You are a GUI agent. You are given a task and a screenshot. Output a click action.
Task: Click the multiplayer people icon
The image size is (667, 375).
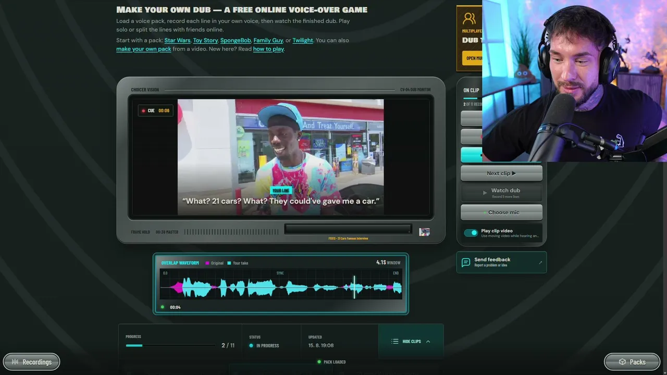tap(470, 18)
